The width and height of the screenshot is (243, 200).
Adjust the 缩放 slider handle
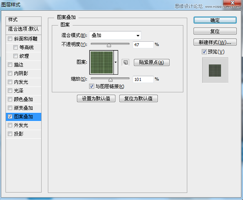coord(110,80)
